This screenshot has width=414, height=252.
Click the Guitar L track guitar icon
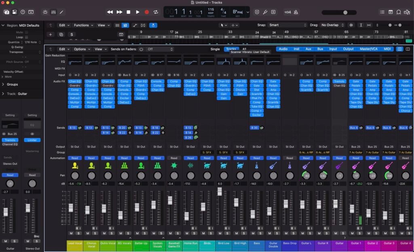[x=306, y=166]
